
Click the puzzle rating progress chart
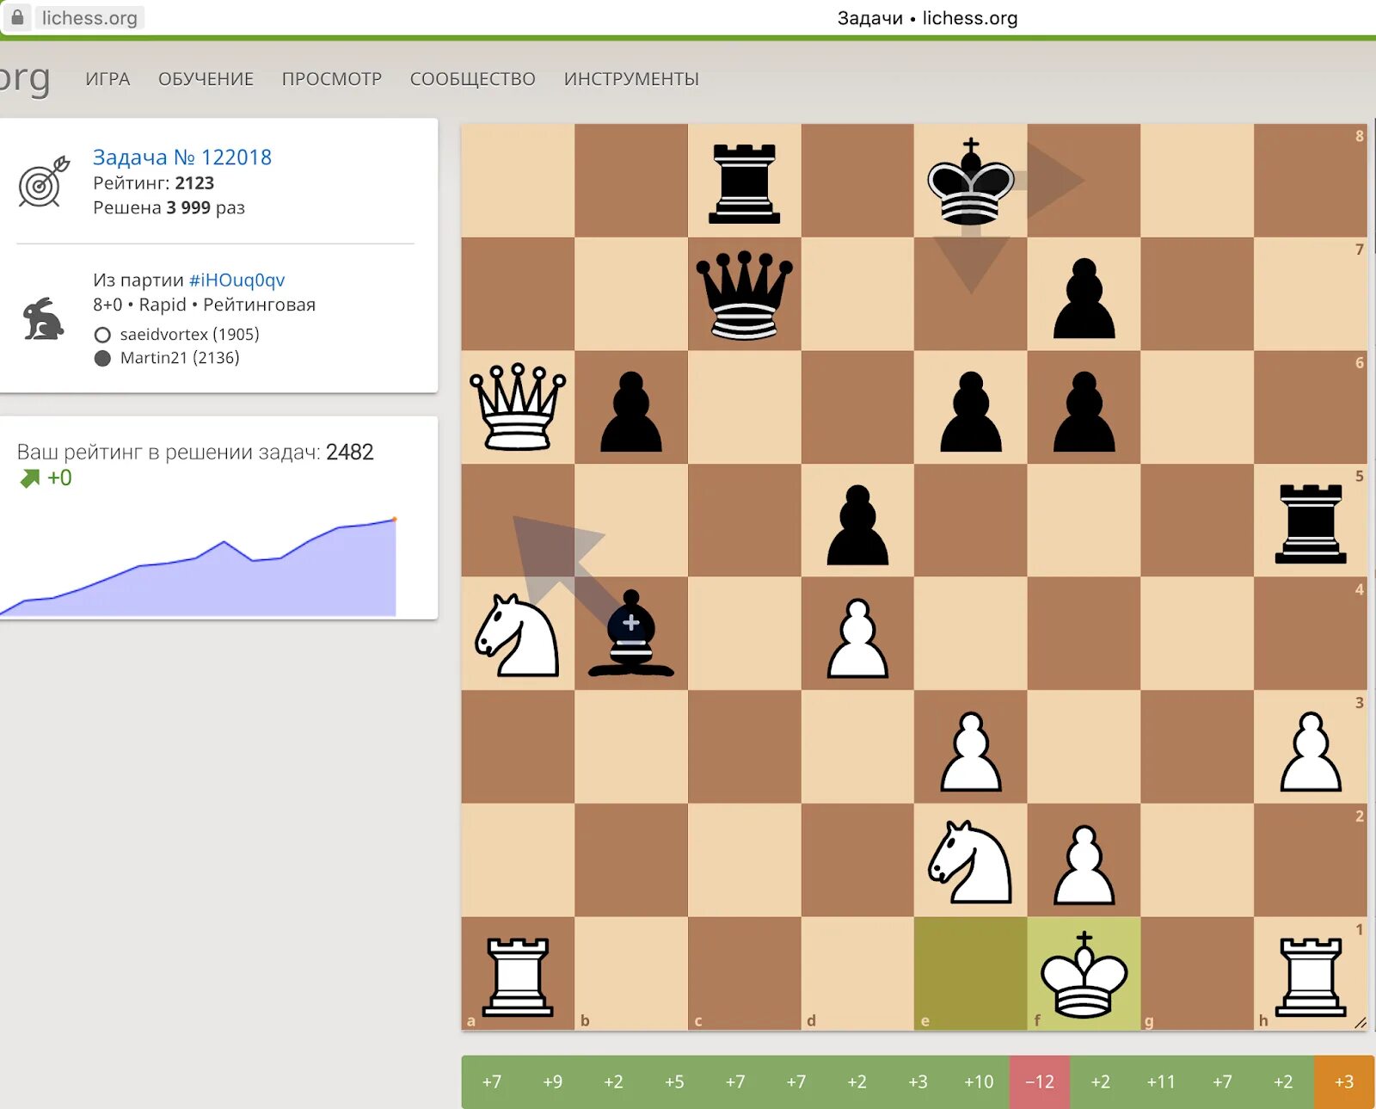point(199,566)
